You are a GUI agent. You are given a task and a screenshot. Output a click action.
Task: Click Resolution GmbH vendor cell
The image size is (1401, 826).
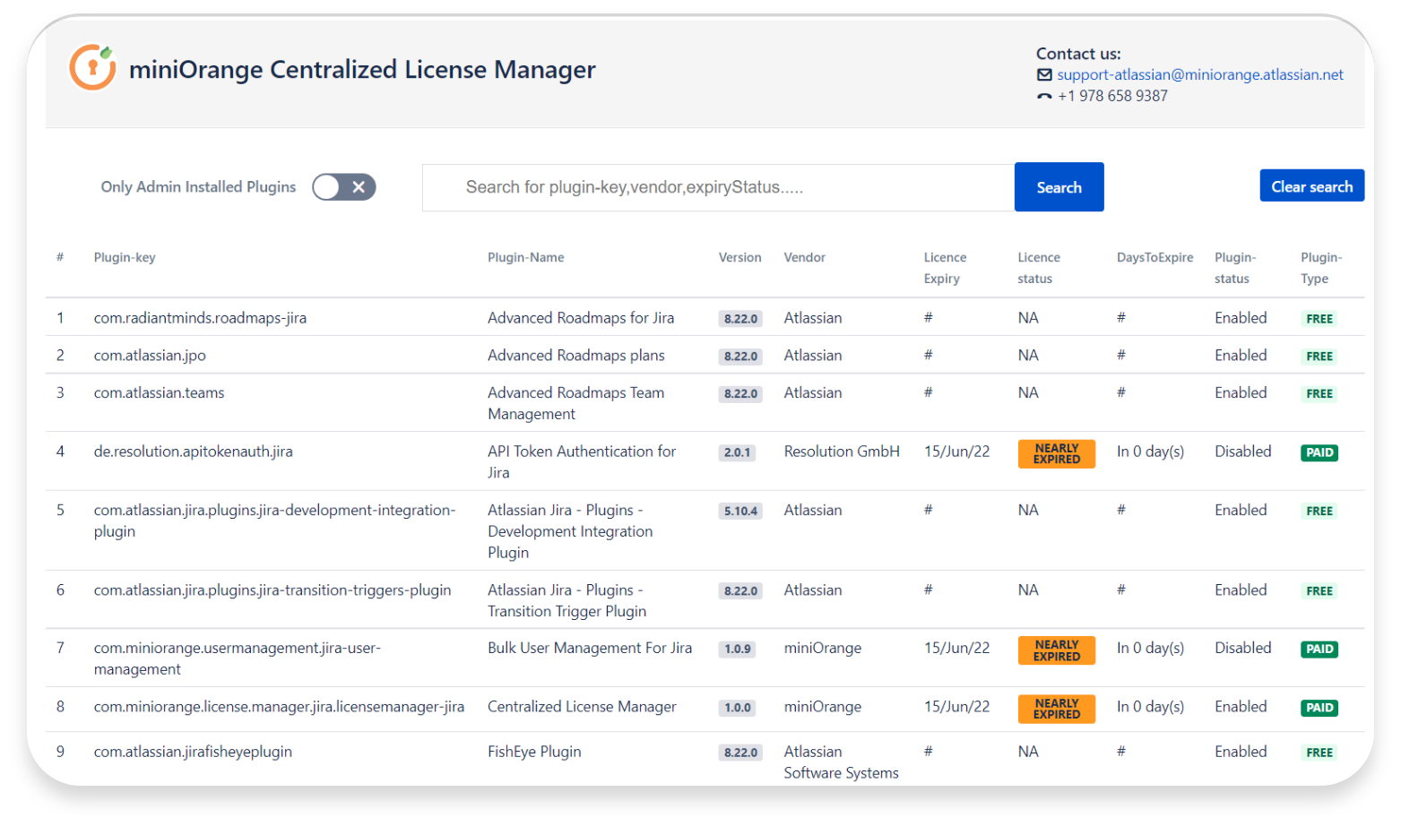click(842, 452)
